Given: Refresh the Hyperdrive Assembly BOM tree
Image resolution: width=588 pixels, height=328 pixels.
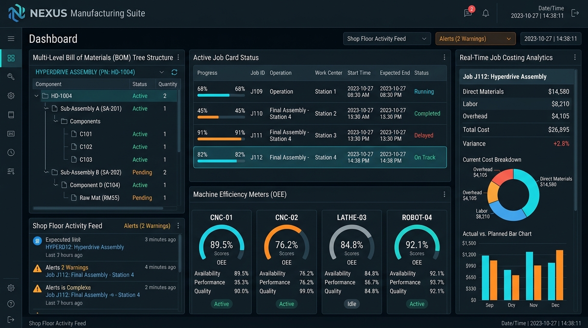Looking at the screenshot, I should coord(174,72).
